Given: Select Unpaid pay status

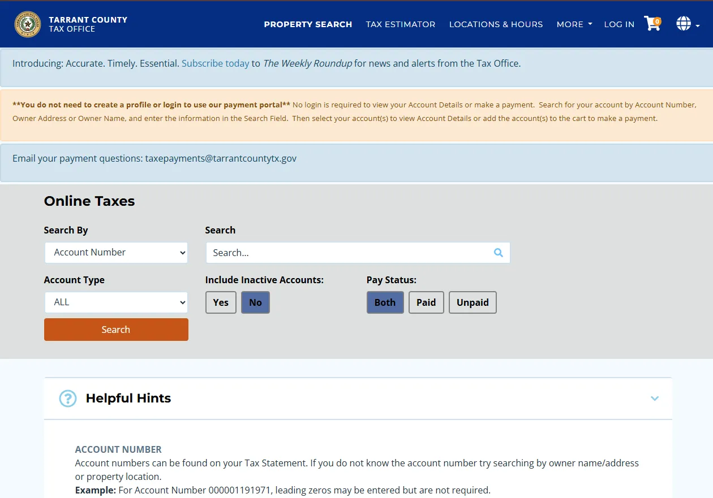Looking at the screenshot, I should pos(473,302).
